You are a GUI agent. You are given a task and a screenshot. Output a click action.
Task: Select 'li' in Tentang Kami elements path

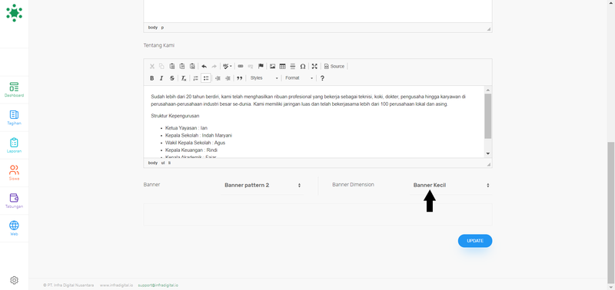[x=169, y=163]
